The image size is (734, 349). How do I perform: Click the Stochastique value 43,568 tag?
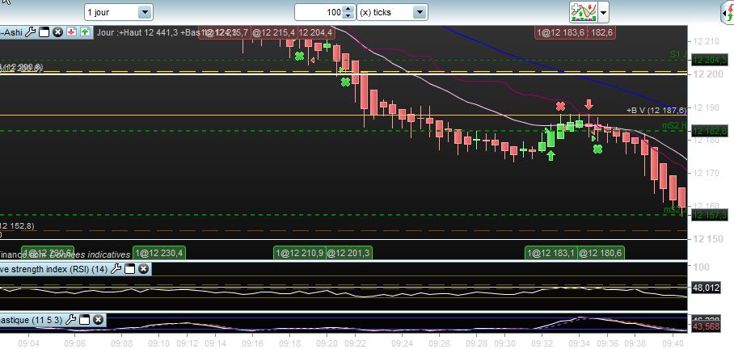706,326
